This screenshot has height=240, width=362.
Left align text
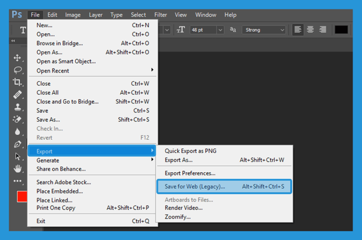(x=298, y=30)
